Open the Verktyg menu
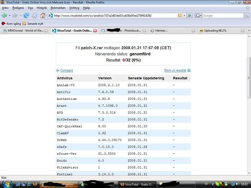Screen dimensions: 251x188 tap(74, 8)
